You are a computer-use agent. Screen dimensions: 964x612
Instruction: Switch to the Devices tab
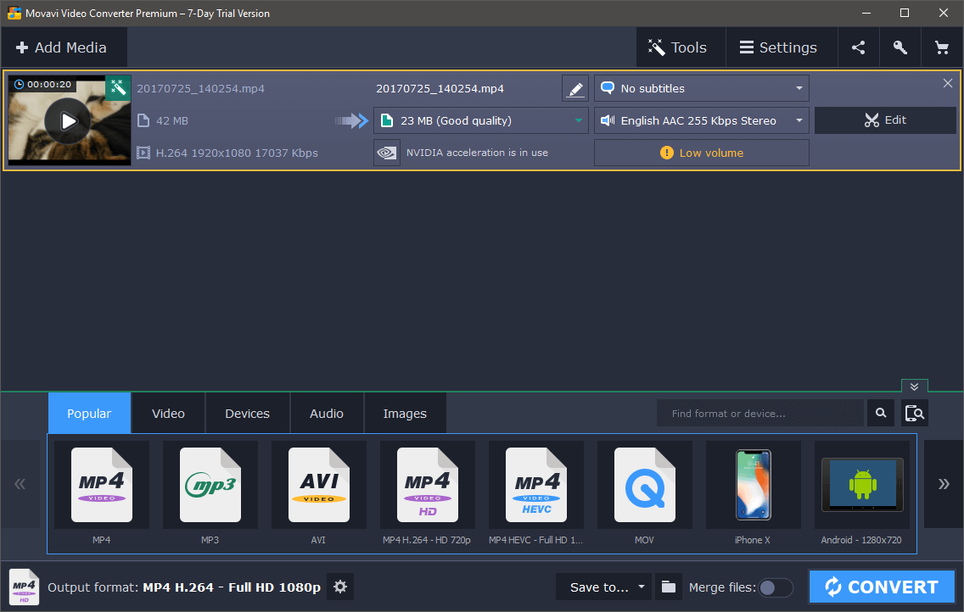click(247, 413)
